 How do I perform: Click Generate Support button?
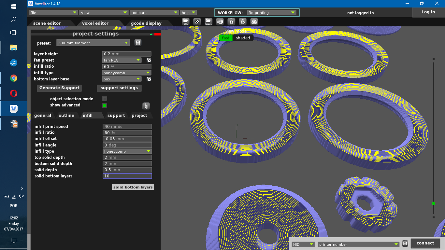[59, 88]
